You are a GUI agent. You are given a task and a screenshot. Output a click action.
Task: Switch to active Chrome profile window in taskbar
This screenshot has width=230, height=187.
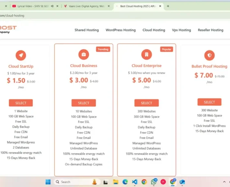[173, 182]
